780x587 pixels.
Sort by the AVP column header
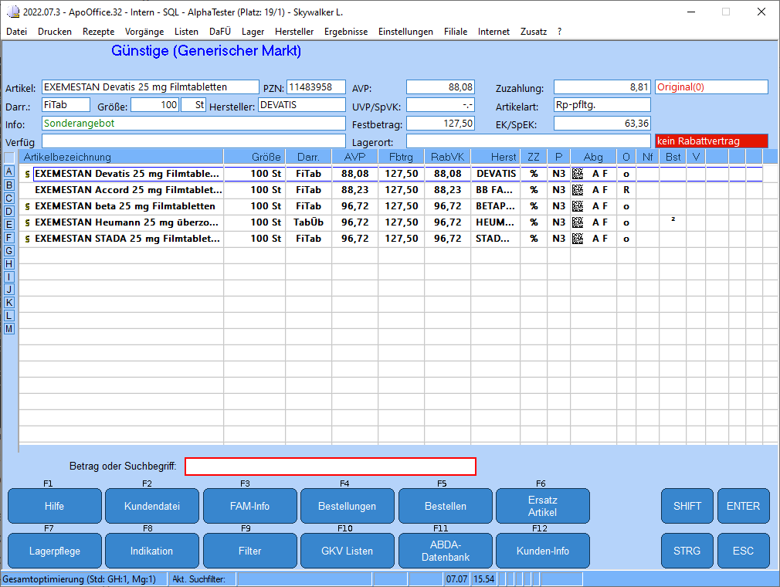(x=354, y=158)
